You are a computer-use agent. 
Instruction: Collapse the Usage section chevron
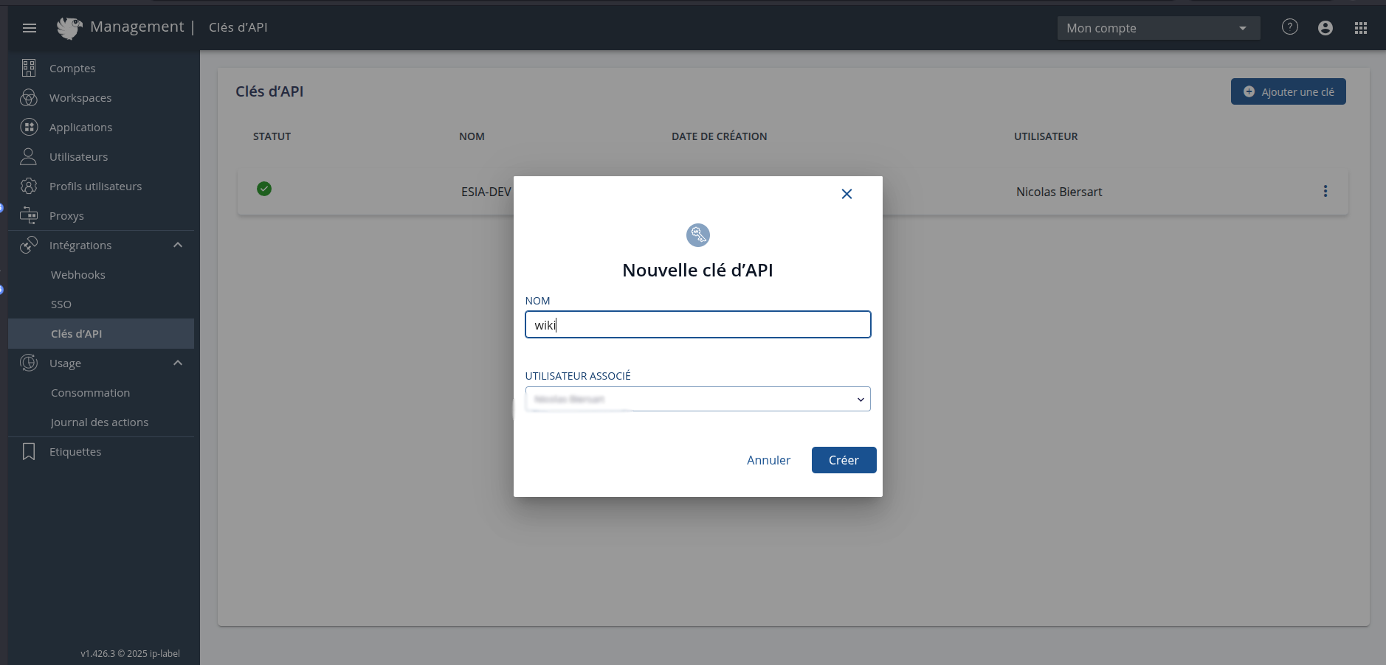[178, 363]
